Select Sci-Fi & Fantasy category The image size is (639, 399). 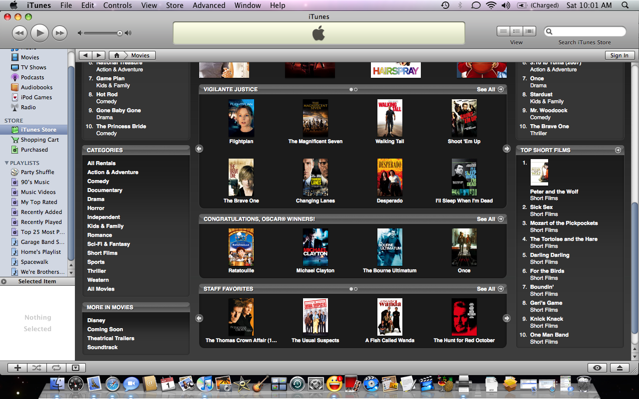tap(108, 244)
